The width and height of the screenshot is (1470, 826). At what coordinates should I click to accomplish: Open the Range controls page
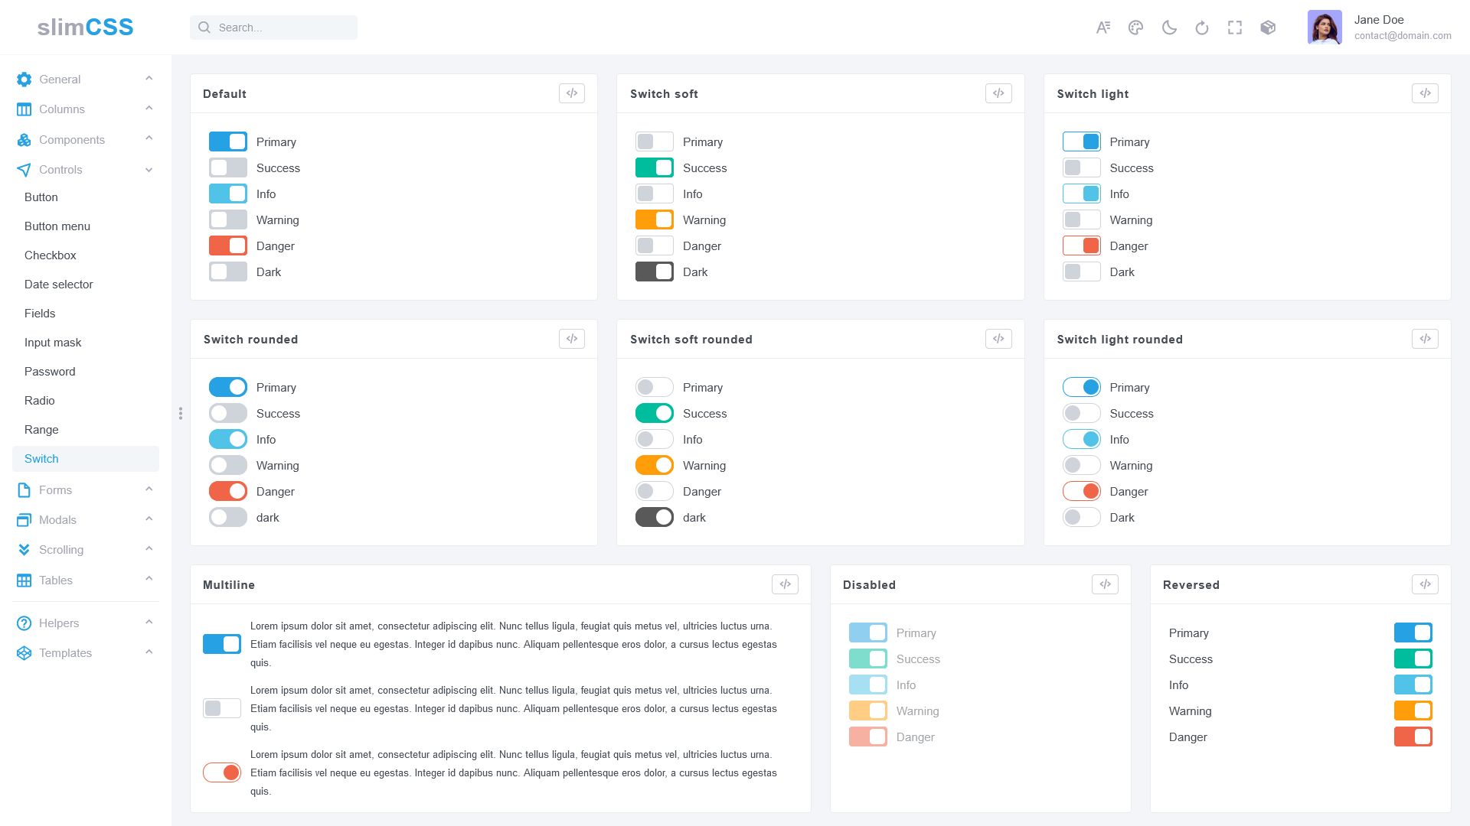click(x=41, y=430)
